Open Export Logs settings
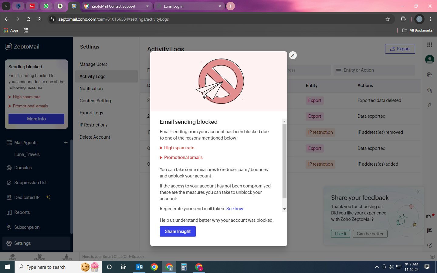 [x=91, y=113]
